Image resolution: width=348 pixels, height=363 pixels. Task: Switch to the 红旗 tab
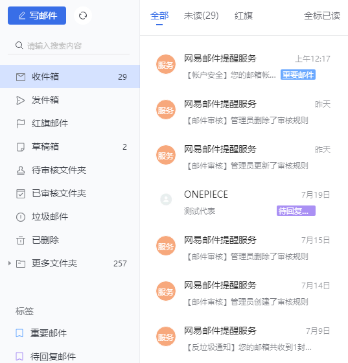point(244,16)
